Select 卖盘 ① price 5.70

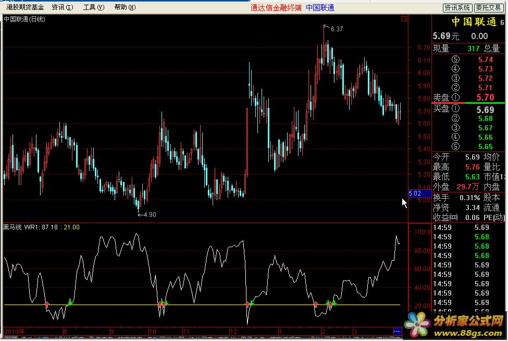485,98
